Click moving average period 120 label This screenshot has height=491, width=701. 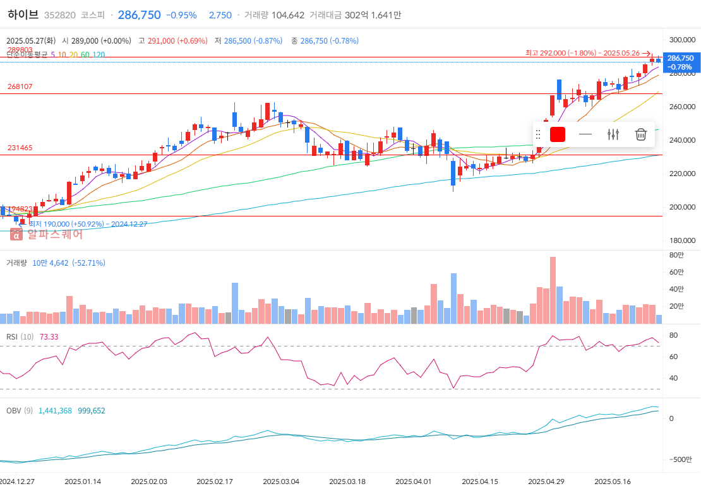(x=99, y=54)
